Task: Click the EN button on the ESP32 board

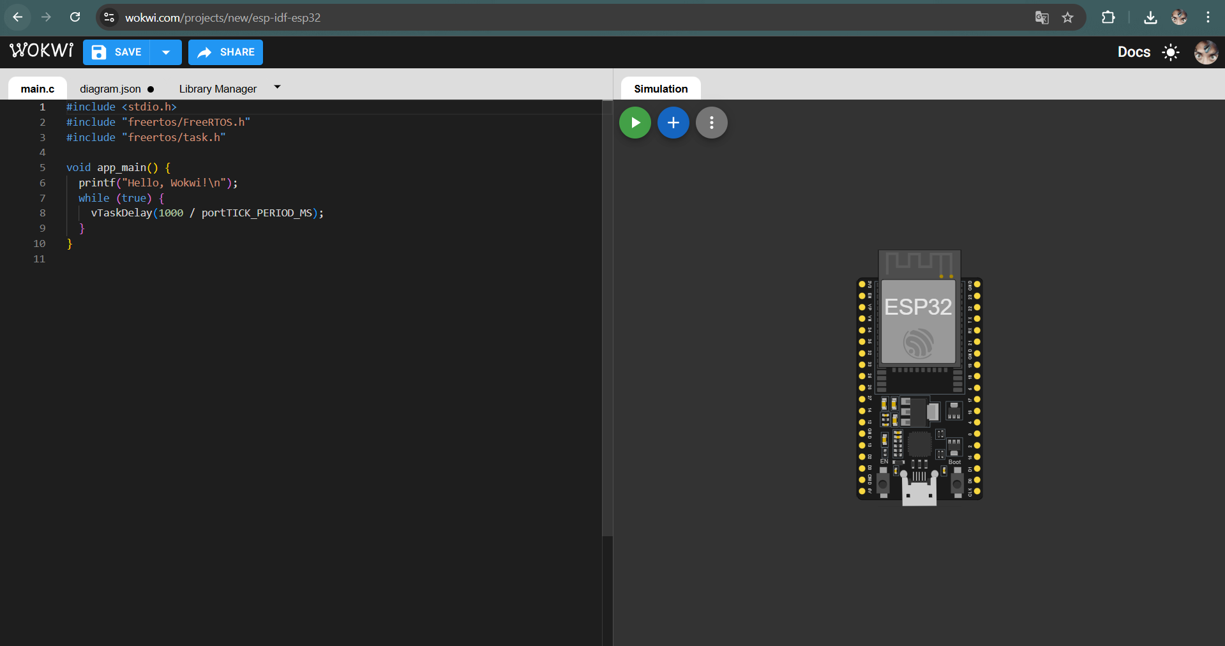Action: [883, 483]
